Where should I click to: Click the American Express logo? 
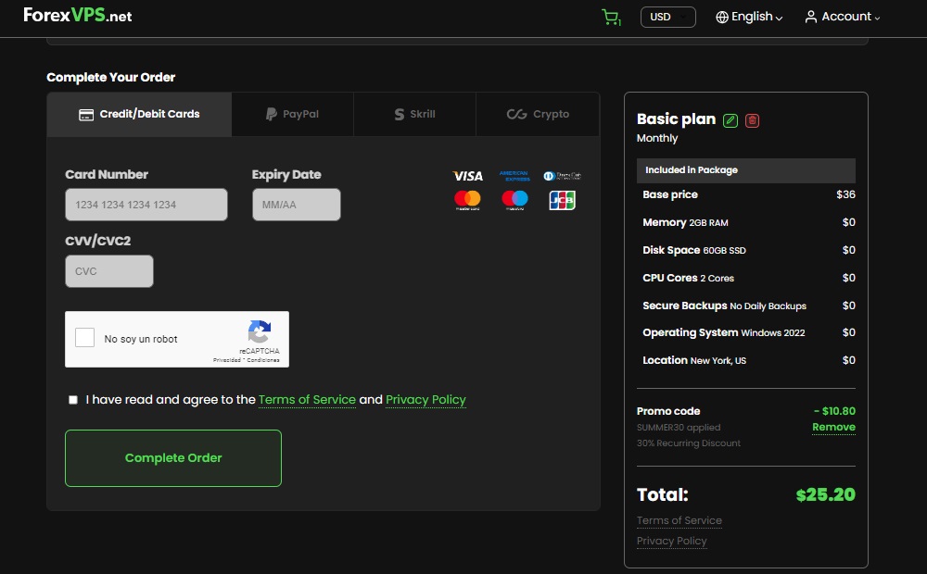point(514,175)
